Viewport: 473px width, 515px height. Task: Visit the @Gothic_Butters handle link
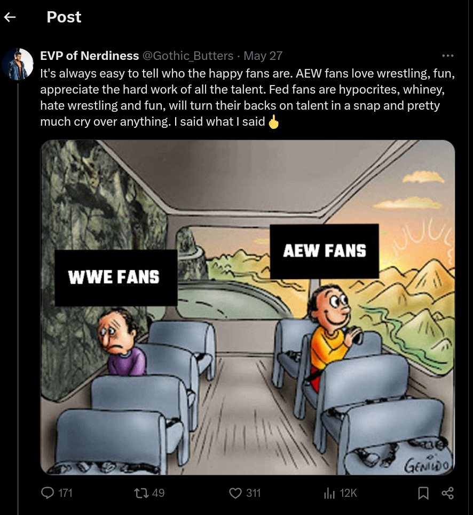tap(188, 56)
